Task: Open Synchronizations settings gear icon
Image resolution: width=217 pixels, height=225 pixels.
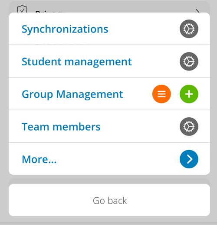Action: point(189,29)
